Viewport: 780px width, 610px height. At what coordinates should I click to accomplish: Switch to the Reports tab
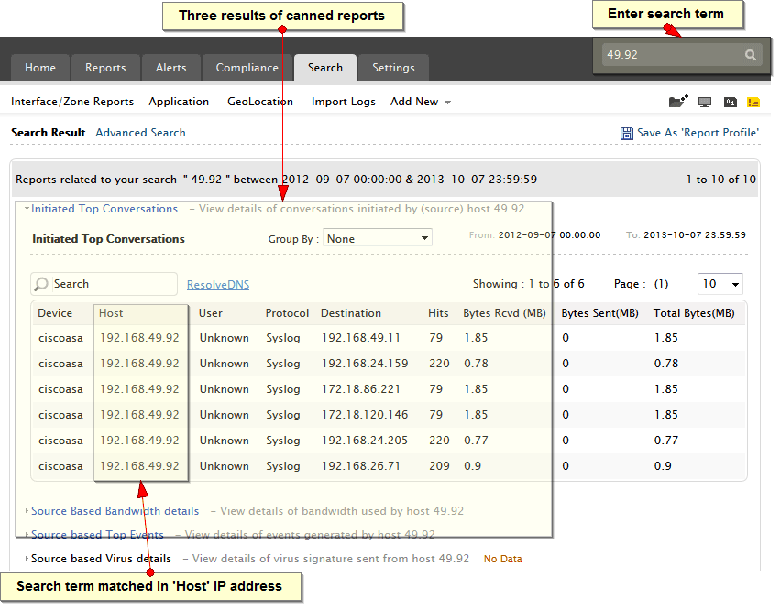click(105, 68)
